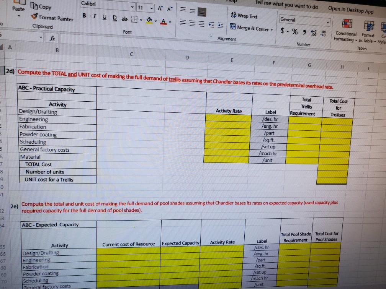Select column E header

232,60
